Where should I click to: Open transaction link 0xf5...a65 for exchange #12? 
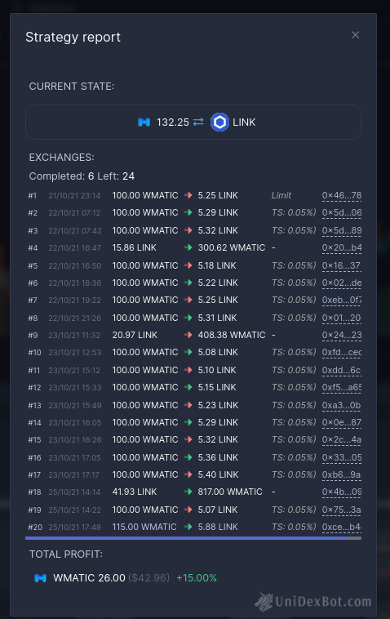tap(342, 388)
